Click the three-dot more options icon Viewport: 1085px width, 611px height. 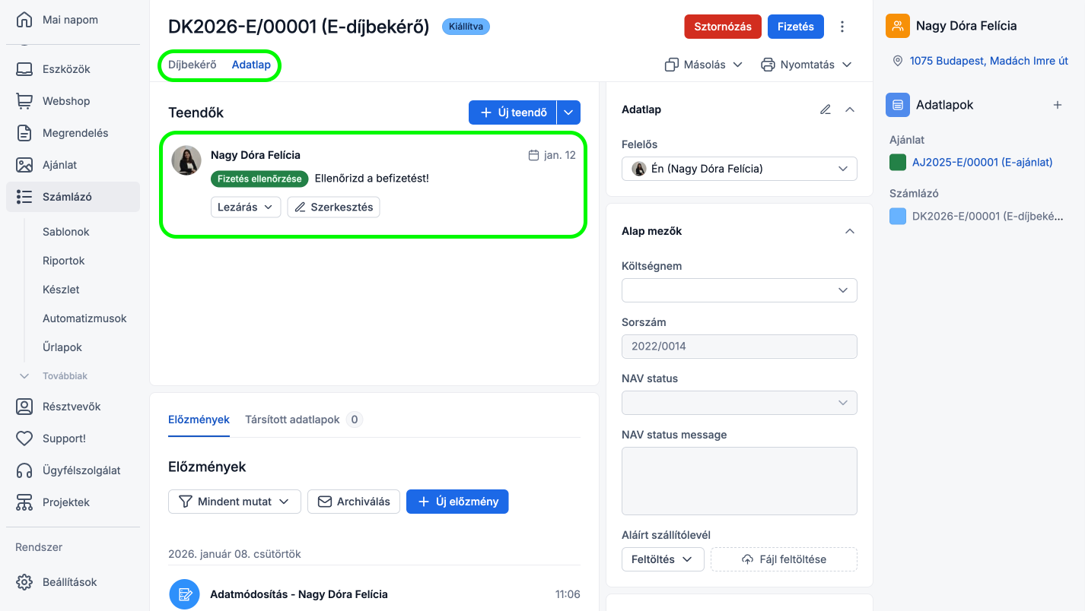click(x=842, y=27)
